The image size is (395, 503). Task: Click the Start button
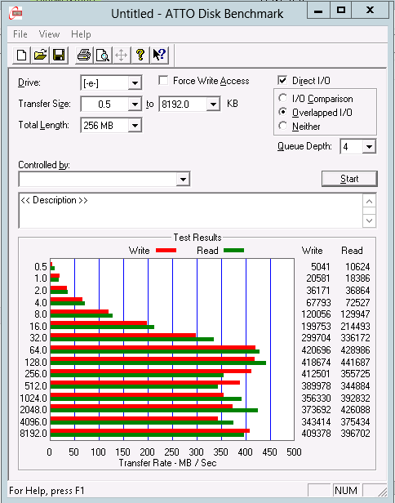click(349, 179)
